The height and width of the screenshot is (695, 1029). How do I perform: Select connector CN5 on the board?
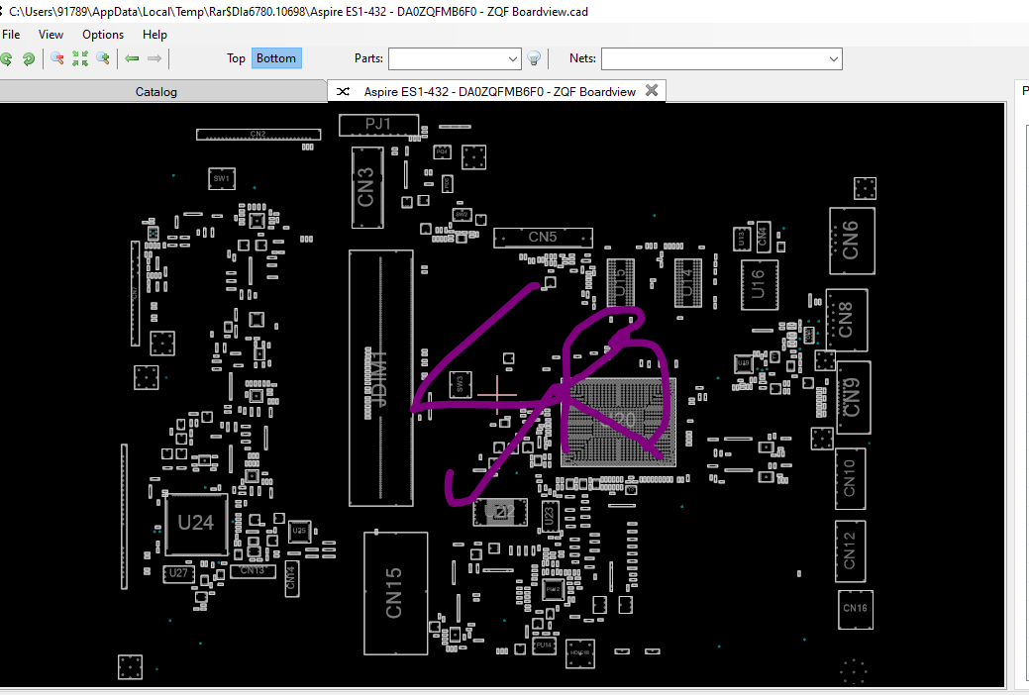click(x=543, y=238)
